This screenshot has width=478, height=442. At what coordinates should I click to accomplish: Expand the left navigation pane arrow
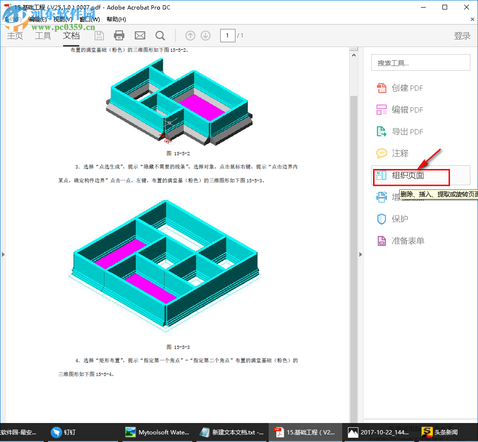(3, 254)
